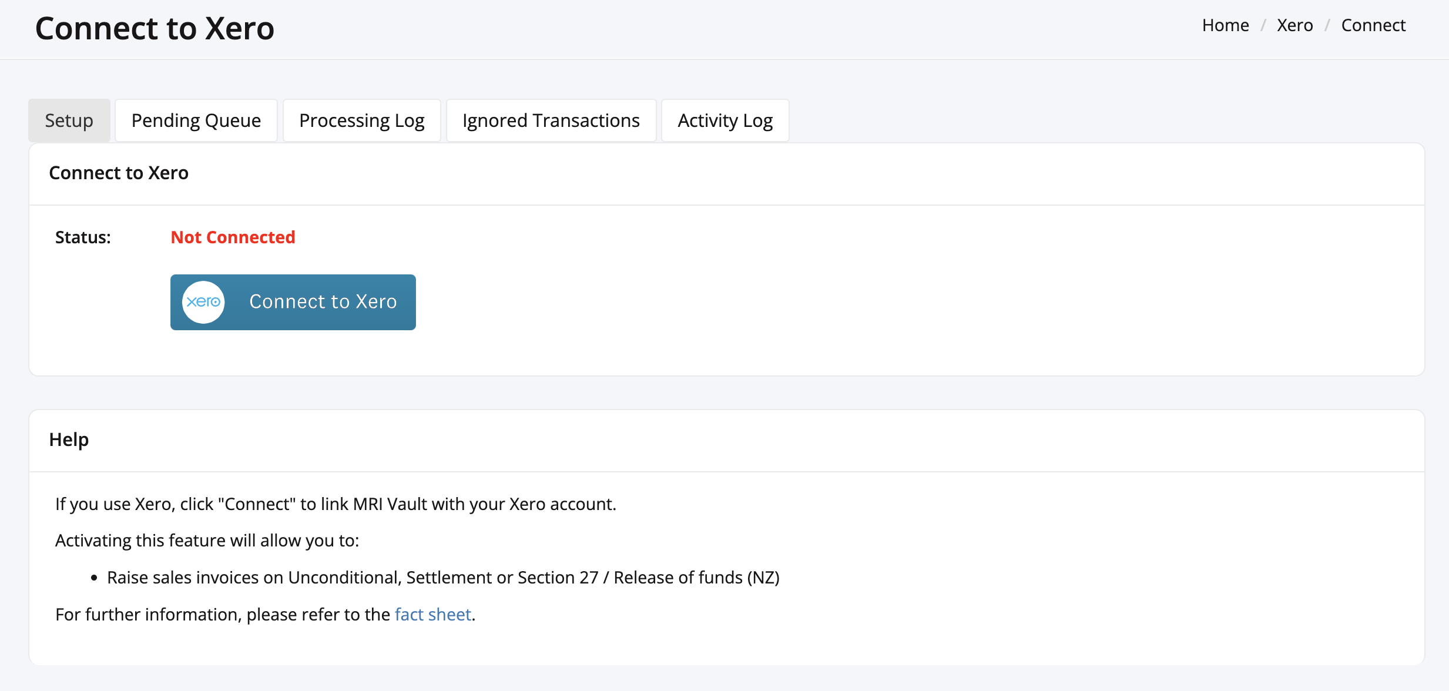Open the Xero breadcrumb link

(x=1295, y=25)
